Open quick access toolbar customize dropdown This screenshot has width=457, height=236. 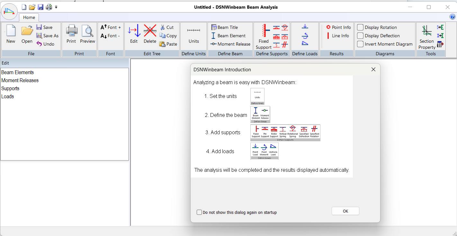pyautogui.click(x=56, y=7)
